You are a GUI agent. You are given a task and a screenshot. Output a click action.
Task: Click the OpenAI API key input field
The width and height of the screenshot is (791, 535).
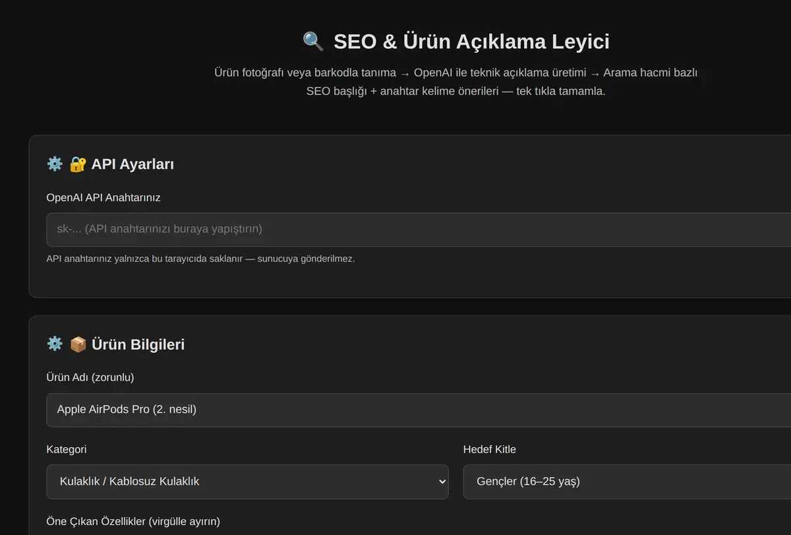pyautogui.click(x=419, y=230)
